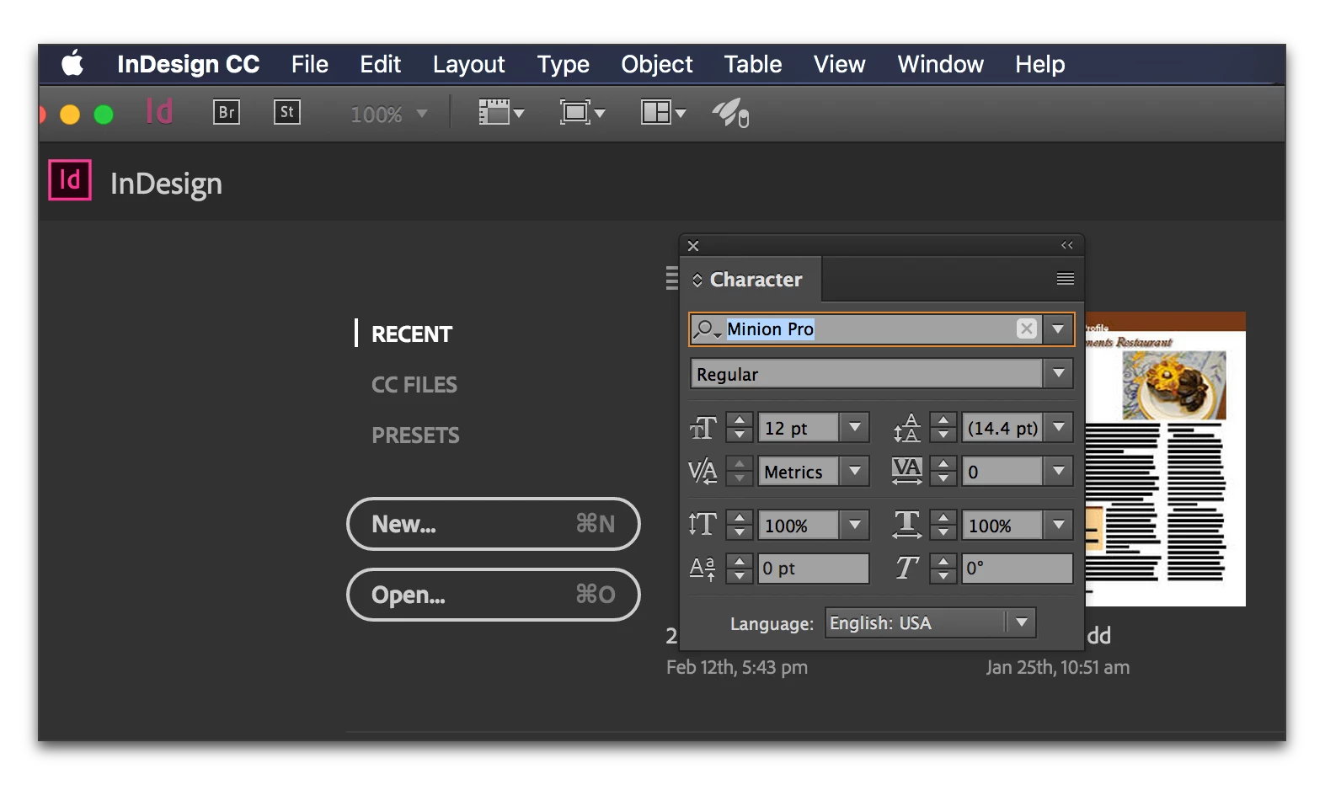
Task: Open the Arrange Documents toolbar menu
Action: (x=663, y=112)
